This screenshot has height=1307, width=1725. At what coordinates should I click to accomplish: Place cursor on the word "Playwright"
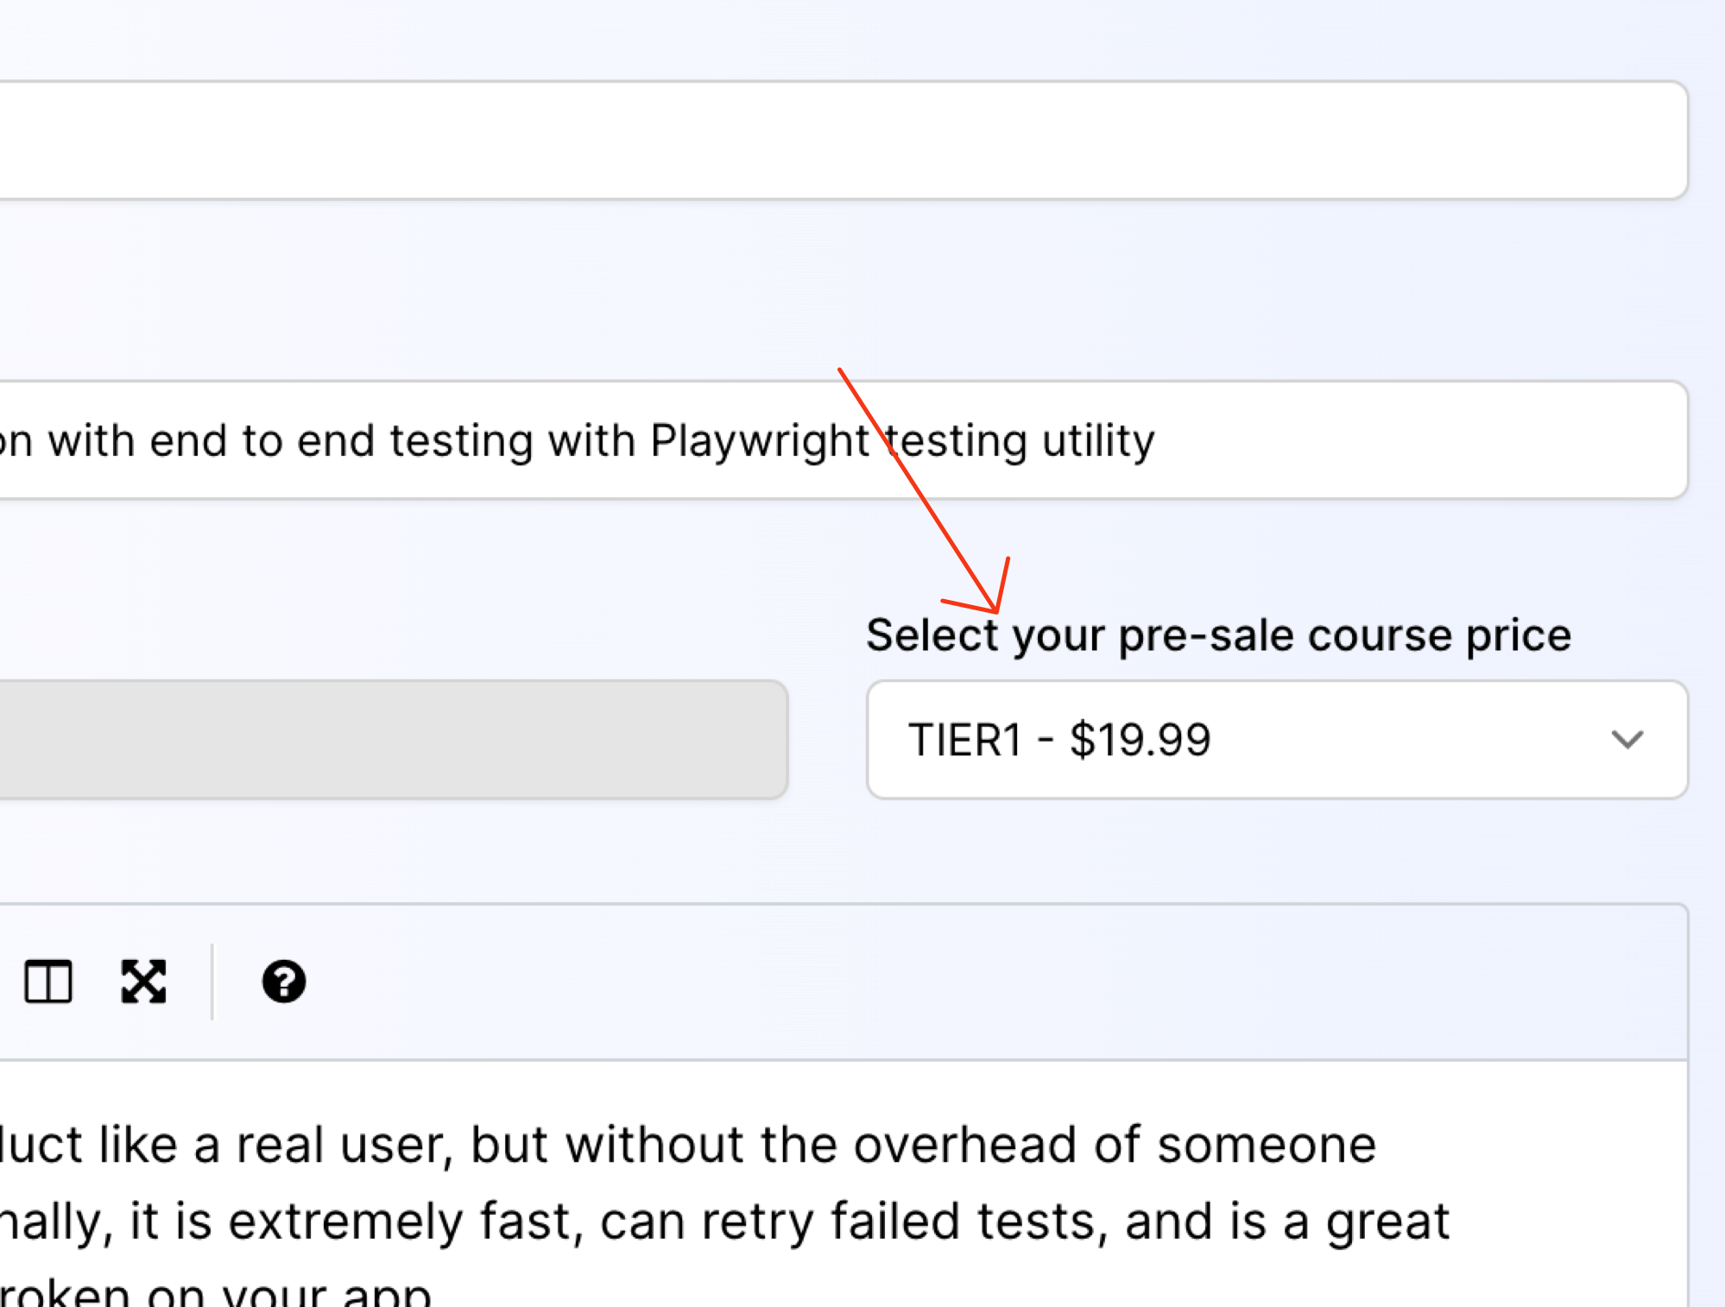coord(759,441)
